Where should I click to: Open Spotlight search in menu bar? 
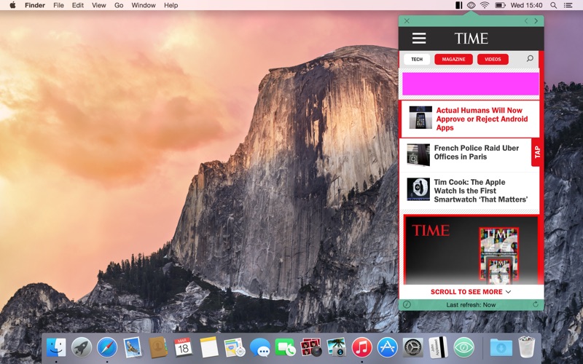click(x=554, y=5)
